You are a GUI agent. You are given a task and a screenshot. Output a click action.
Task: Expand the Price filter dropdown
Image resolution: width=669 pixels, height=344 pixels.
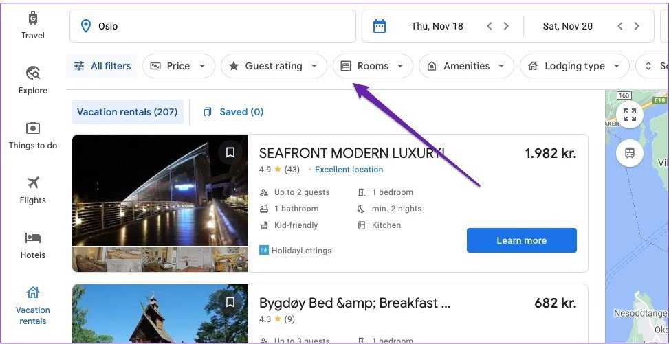click(178, 66)
